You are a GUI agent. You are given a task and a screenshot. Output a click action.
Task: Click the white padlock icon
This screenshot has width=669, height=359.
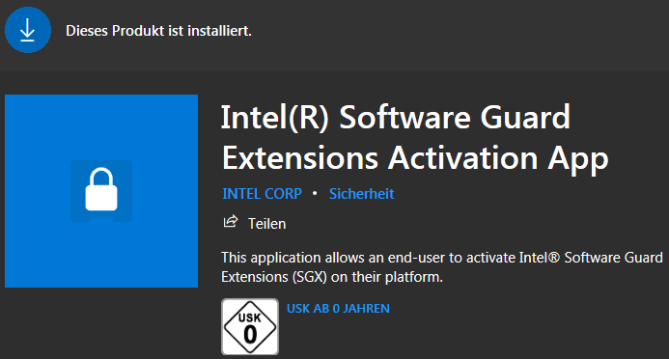101,189
